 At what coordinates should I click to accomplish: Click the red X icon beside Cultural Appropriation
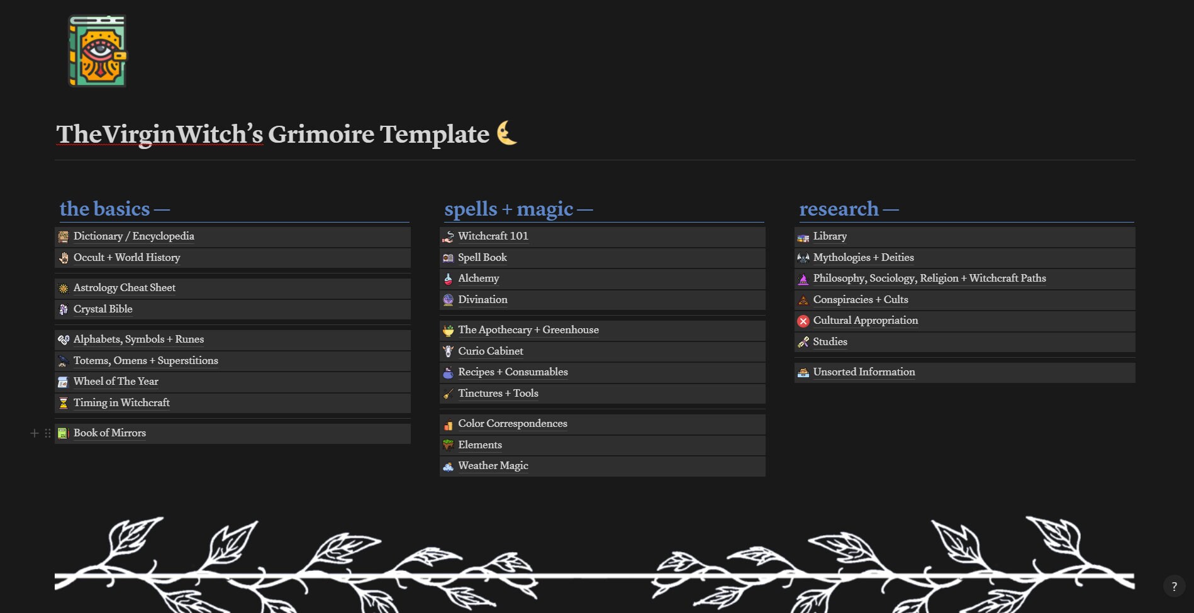[x=803, y=321]
